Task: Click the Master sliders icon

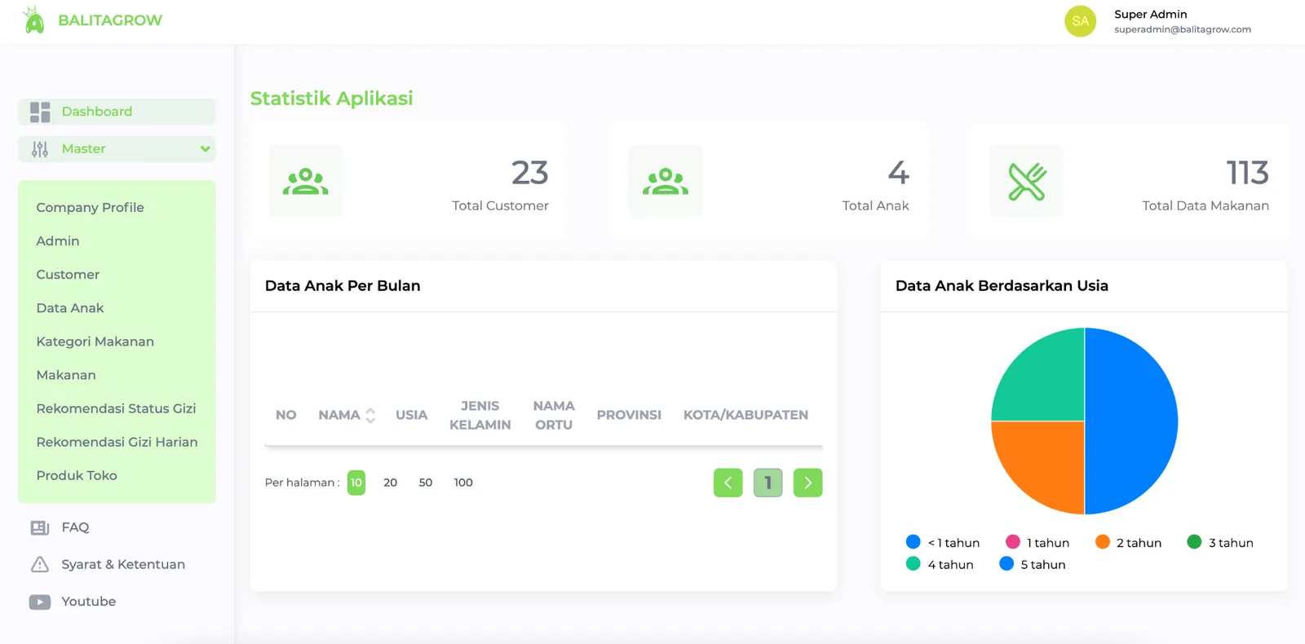Action: [40, 149]
